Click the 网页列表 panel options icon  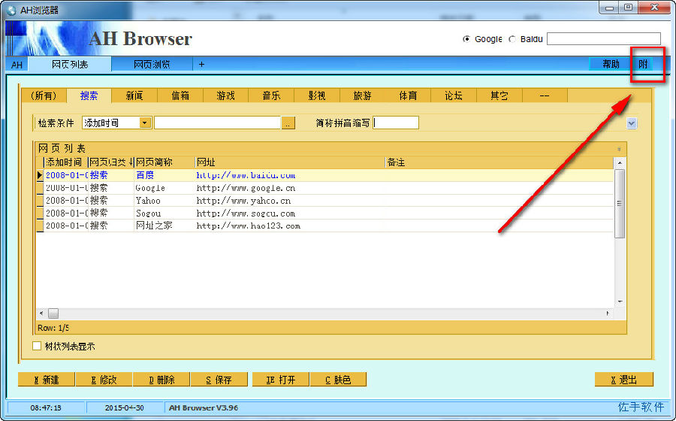(x=619, y=149)
